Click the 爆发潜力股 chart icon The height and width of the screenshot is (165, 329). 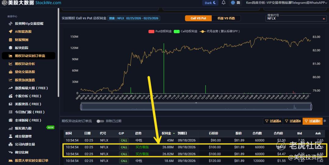click(10, 128)
